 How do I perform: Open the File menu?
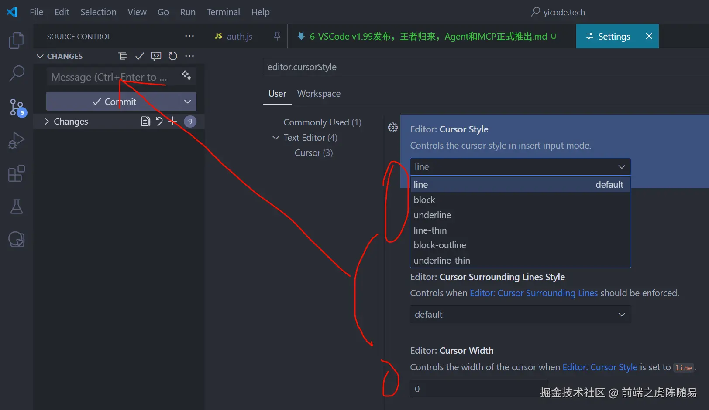(x=36, y=12)
